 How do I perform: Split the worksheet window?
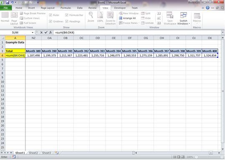pyautogui.click(x=146, y=13)
